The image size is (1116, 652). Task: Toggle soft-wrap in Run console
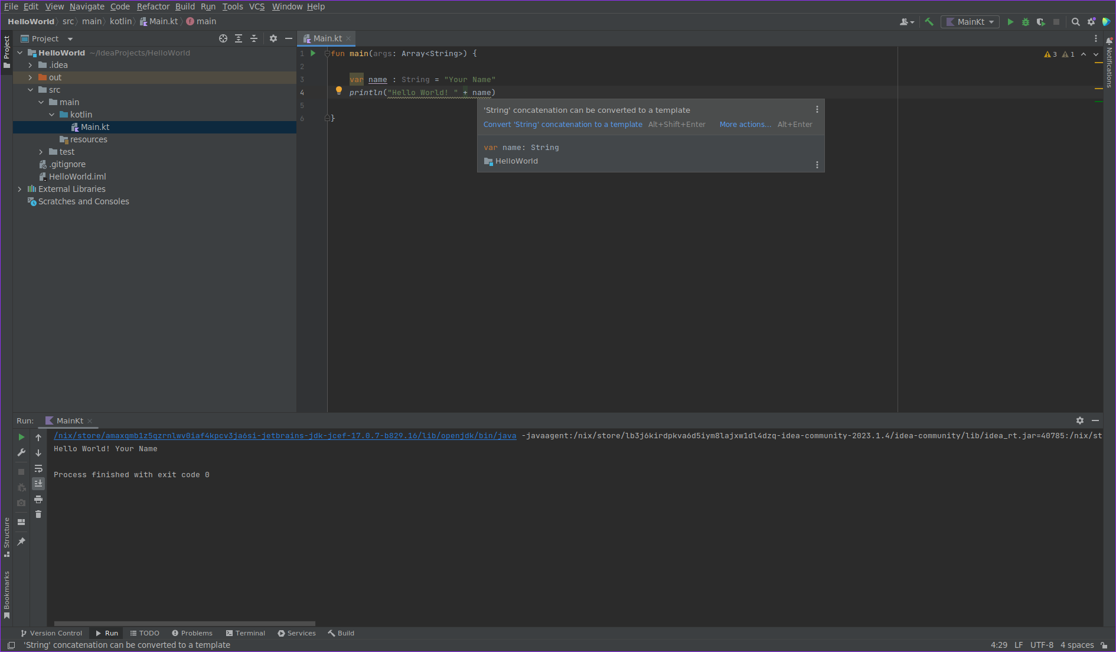[x=38, y=468]
